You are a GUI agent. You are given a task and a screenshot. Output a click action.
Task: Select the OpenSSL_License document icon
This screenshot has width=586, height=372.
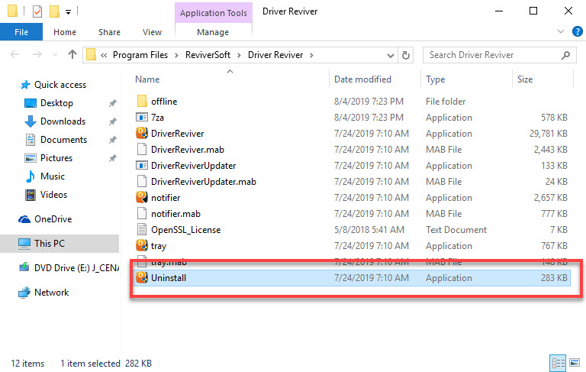tap(142, 230)
